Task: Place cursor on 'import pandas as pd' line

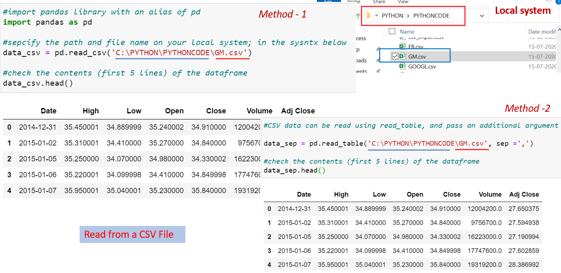Action: 48,22
